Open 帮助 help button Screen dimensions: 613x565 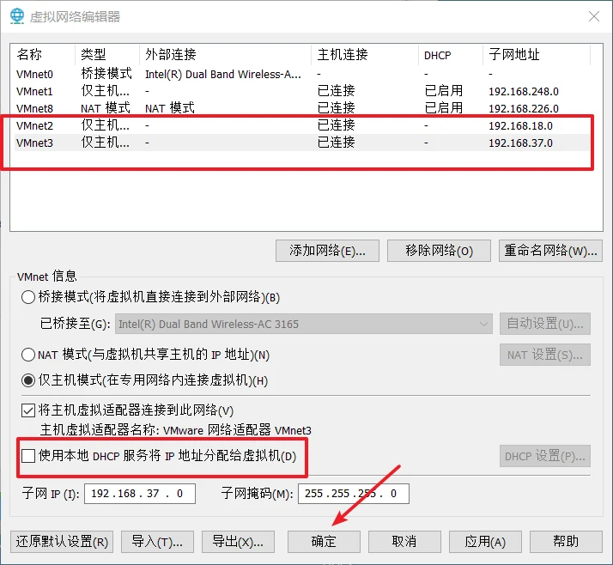pos(566,542)
